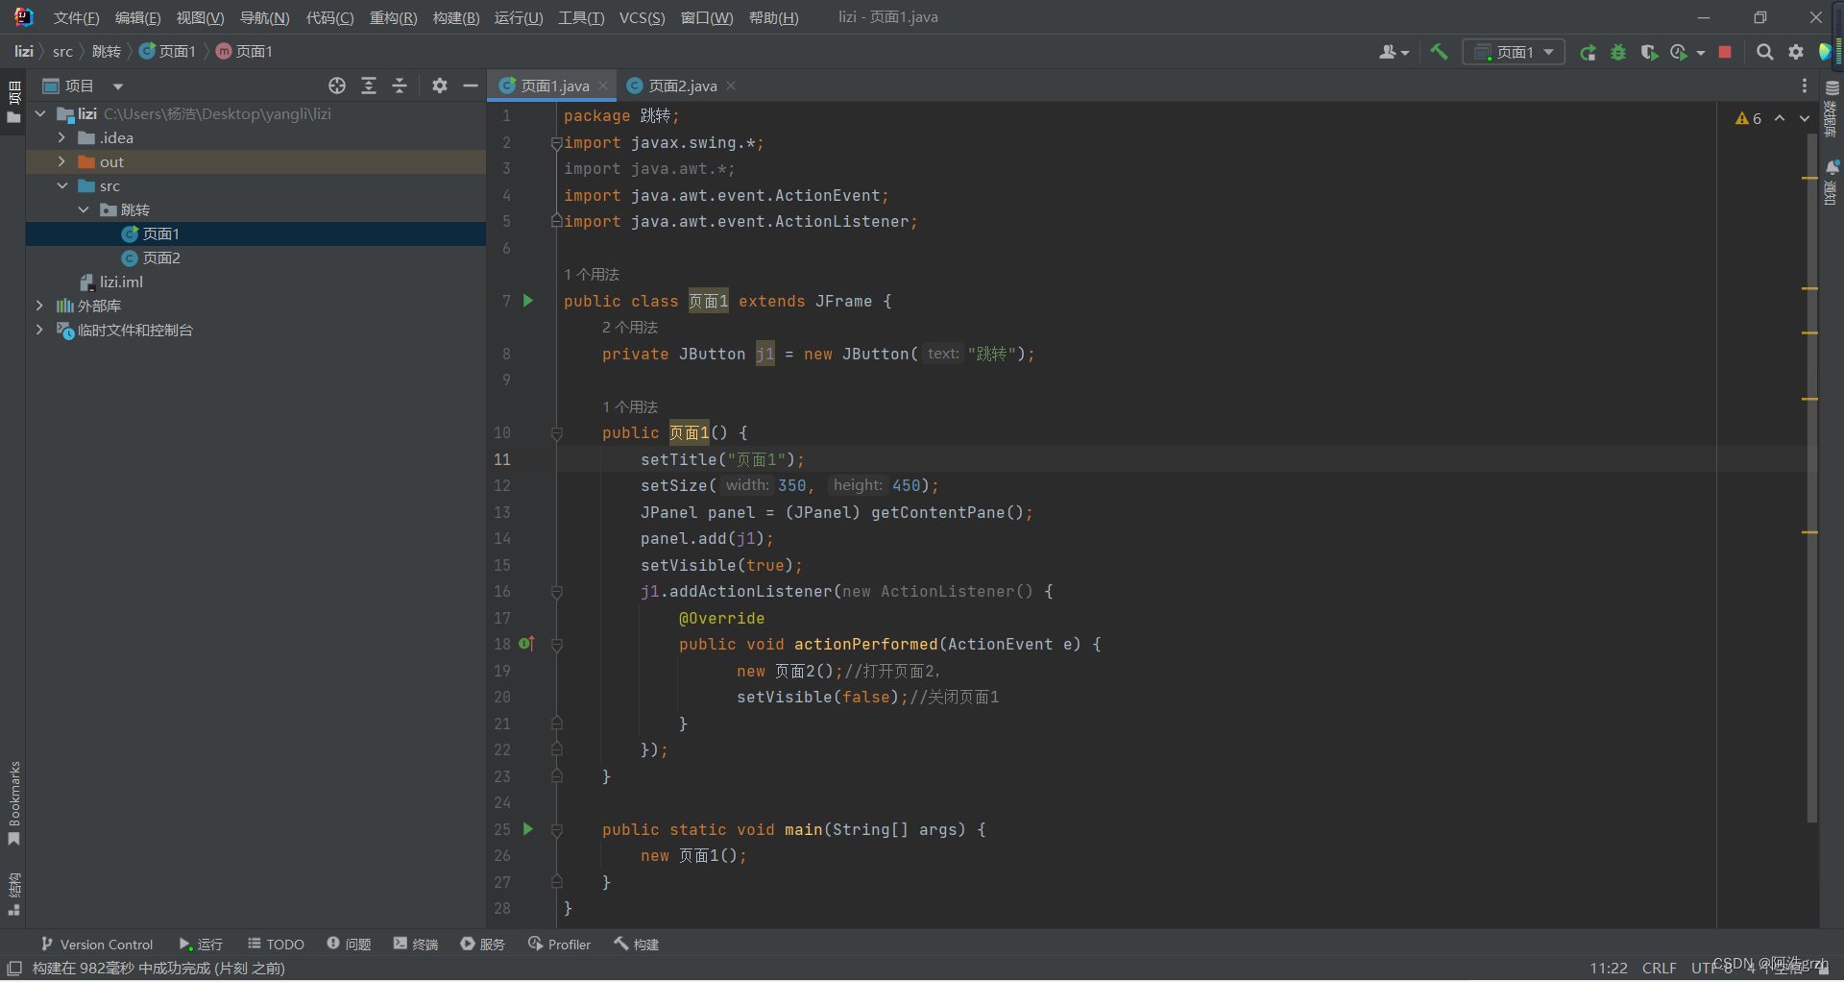Click the 1 个用法 hint above class 页面1
The width and height of the screenshot is (1844, 982).
(x=592, y=275)
